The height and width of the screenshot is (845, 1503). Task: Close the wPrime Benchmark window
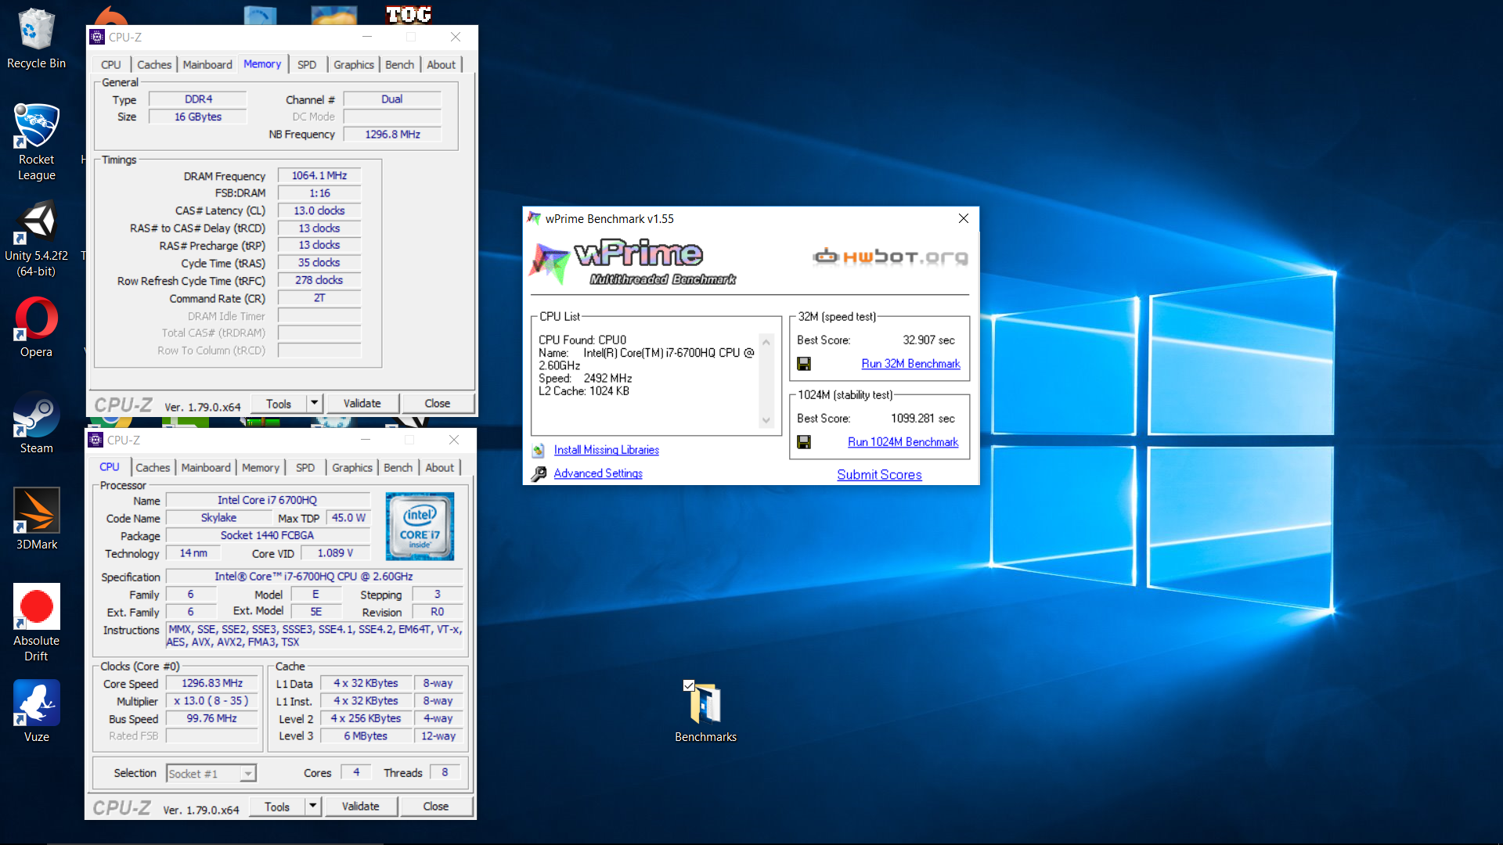point(964,218)
